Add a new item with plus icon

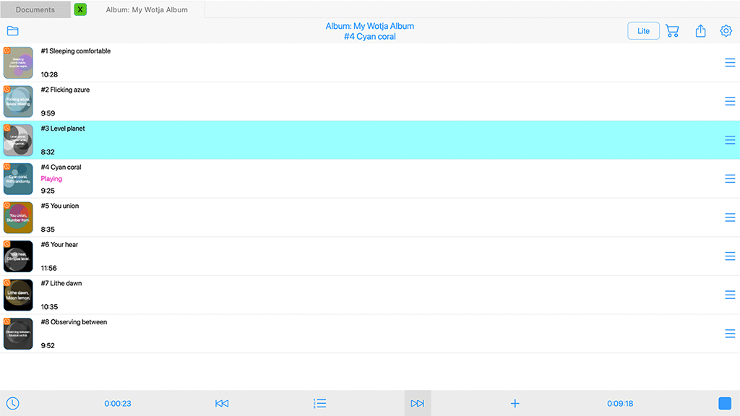515,404
